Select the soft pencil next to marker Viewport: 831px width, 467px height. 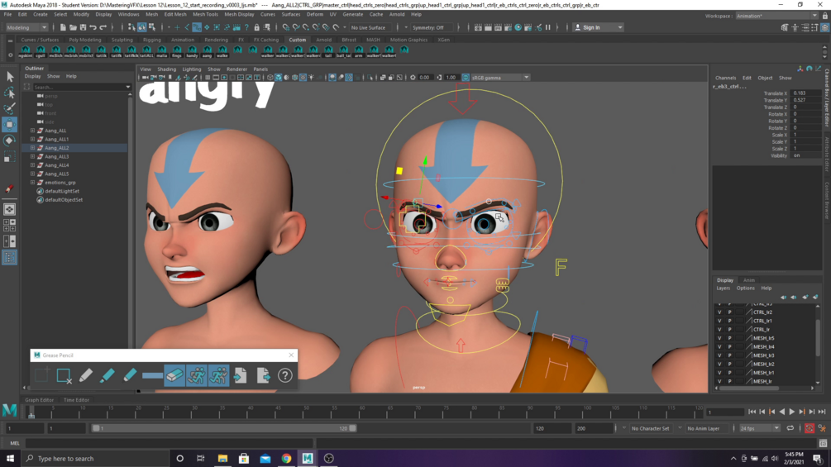(130, 375)
